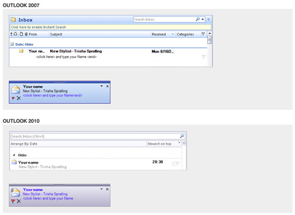Collapse the 'Older' group in Outlook 2010
The image size is (295, 215).
pos(14,155)
